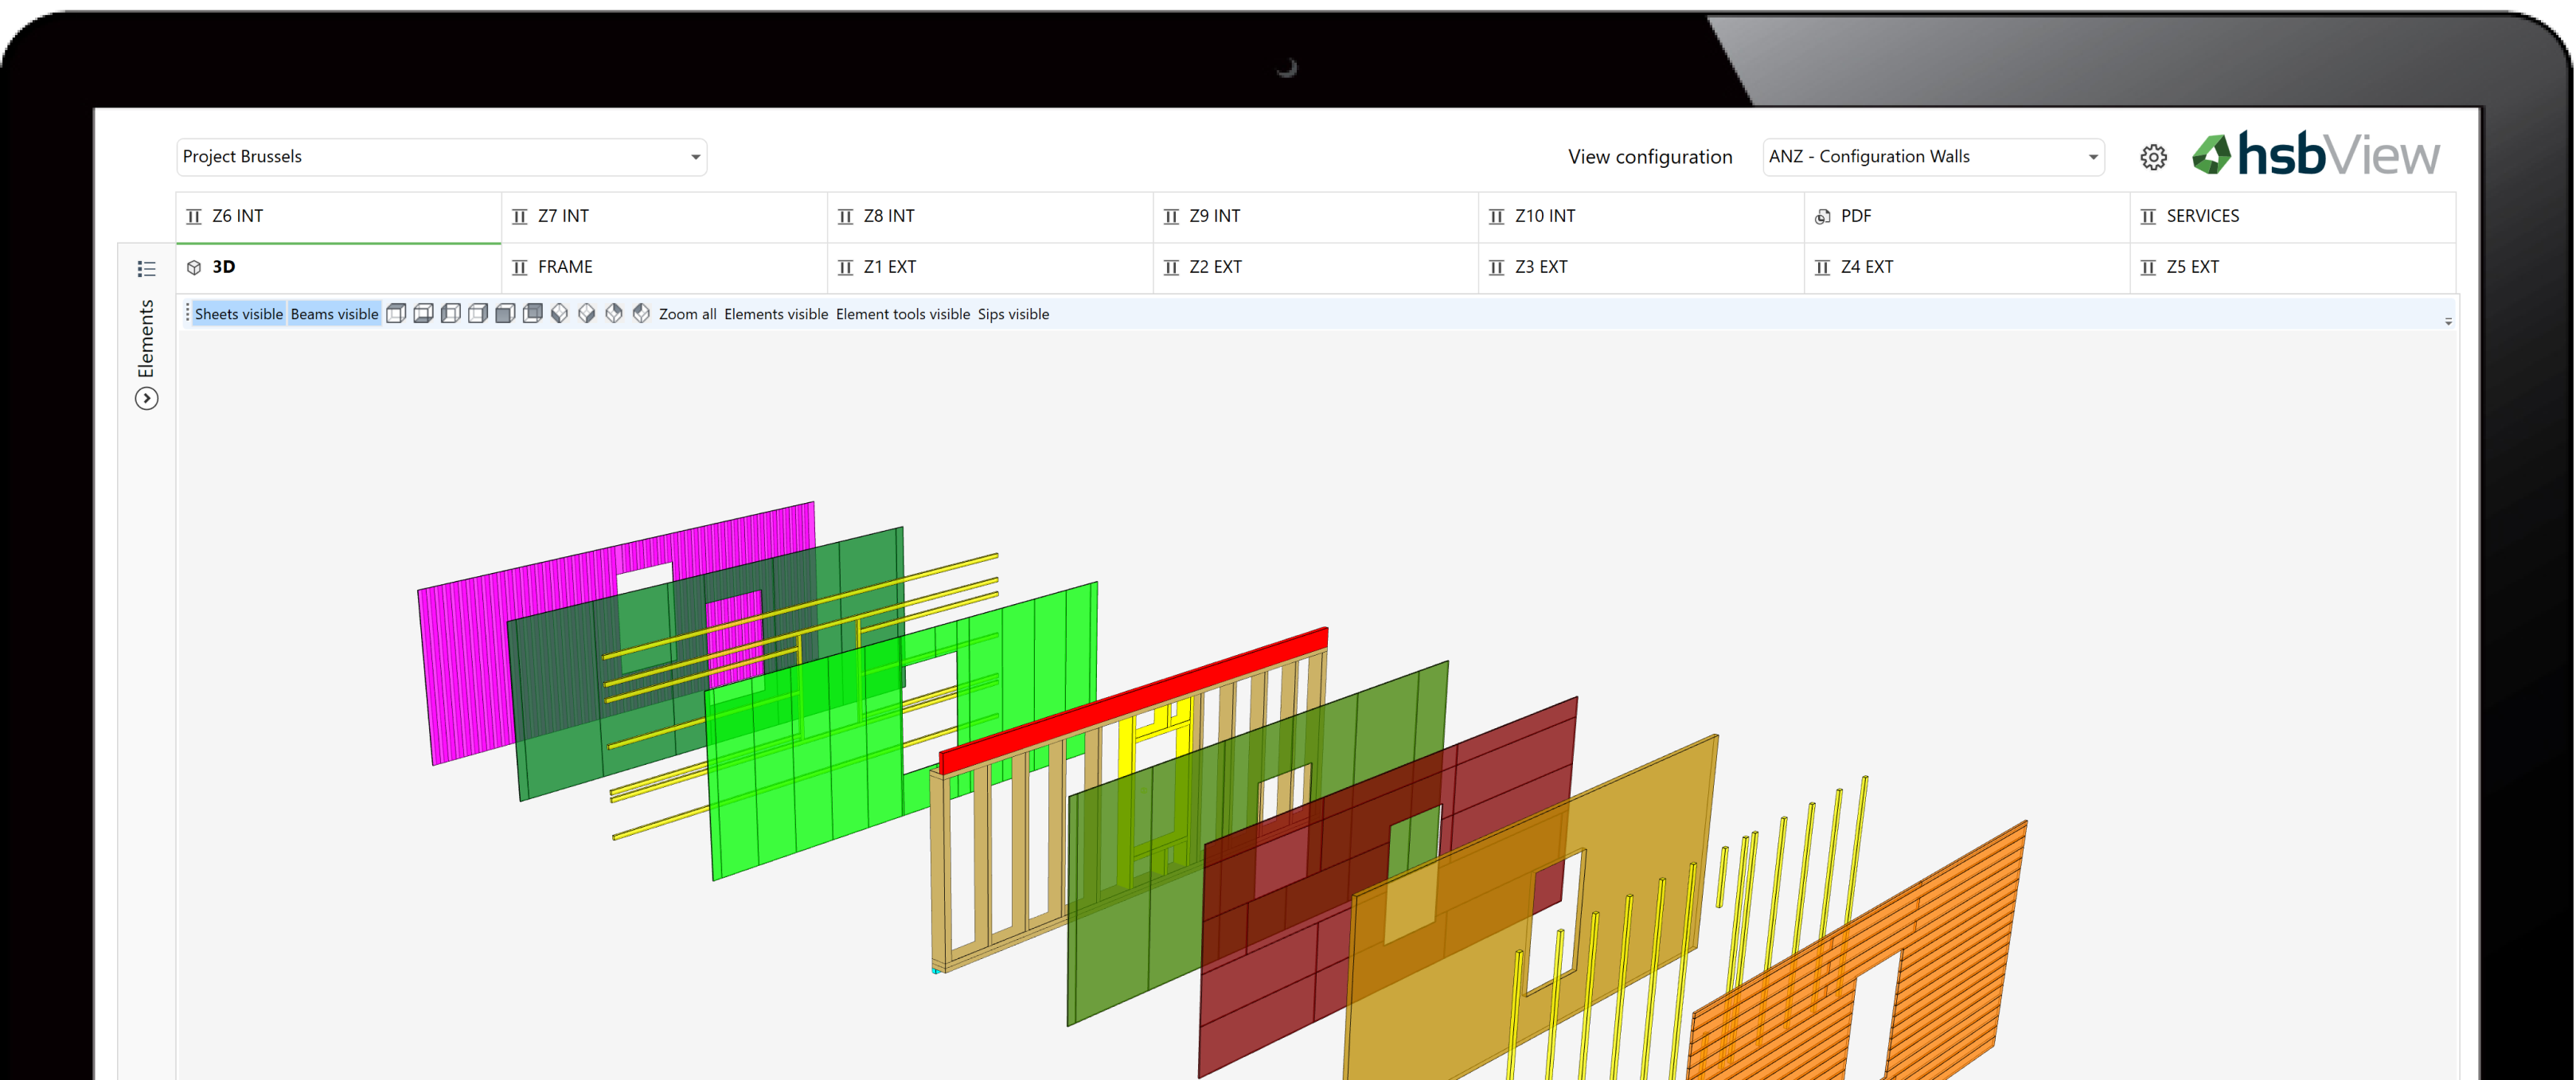Switch to the Z4 EXT tab
The width and height of the screenshot is (2576, 1080).
pos(1967,268)
